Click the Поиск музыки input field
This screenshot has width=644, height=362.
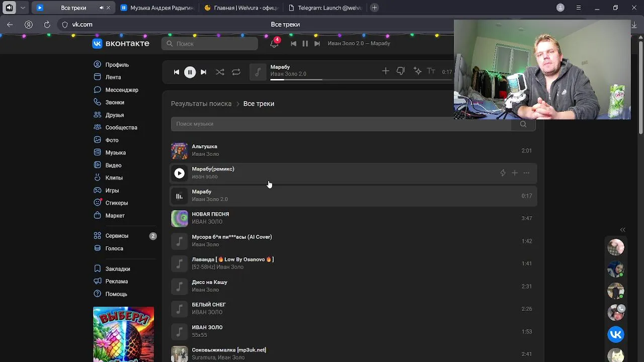coord(341,124)
